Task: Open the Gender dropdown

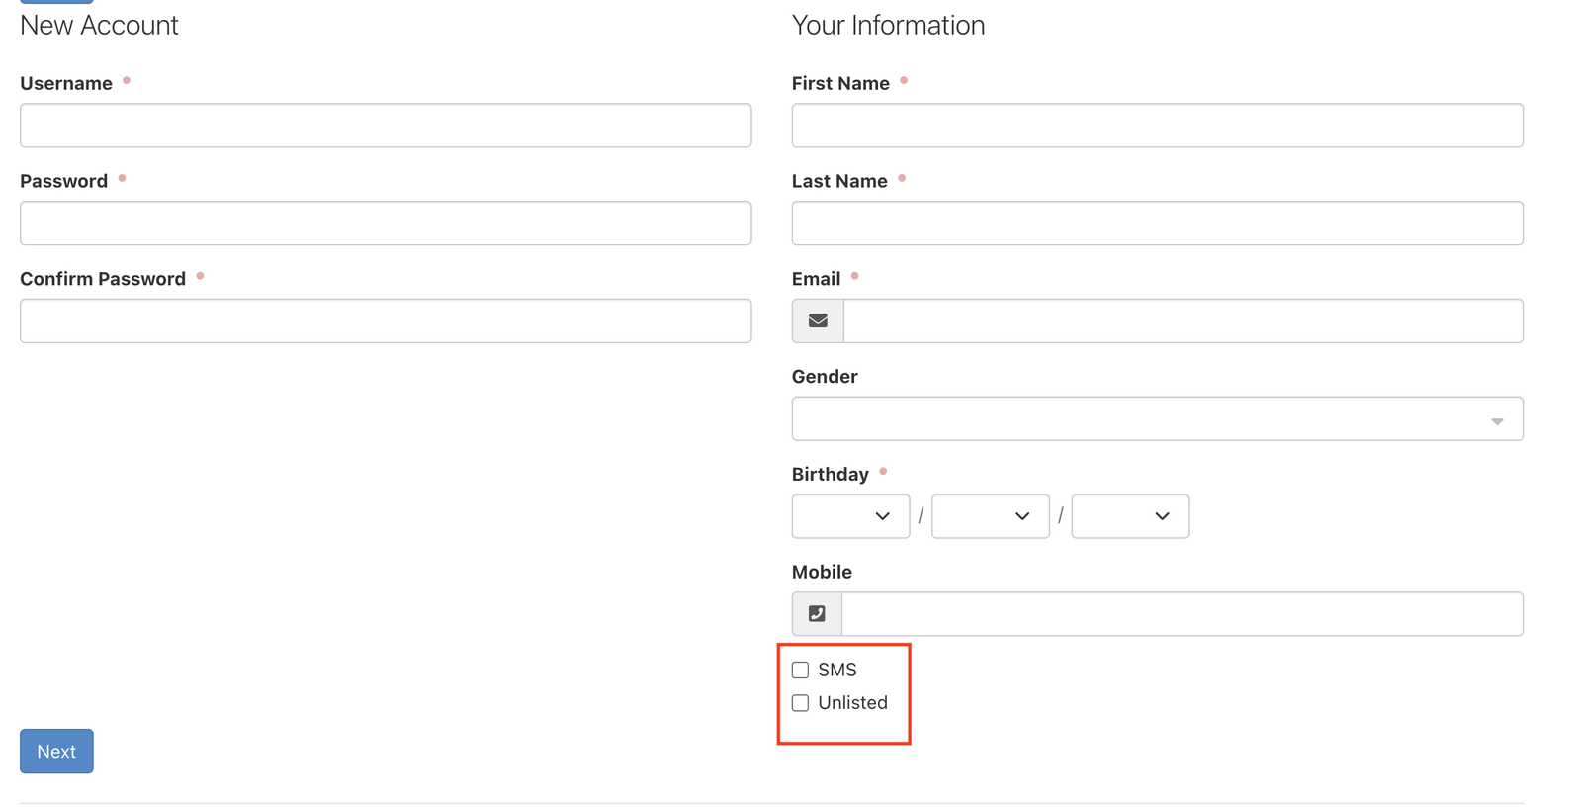Action: [1157, 418]
